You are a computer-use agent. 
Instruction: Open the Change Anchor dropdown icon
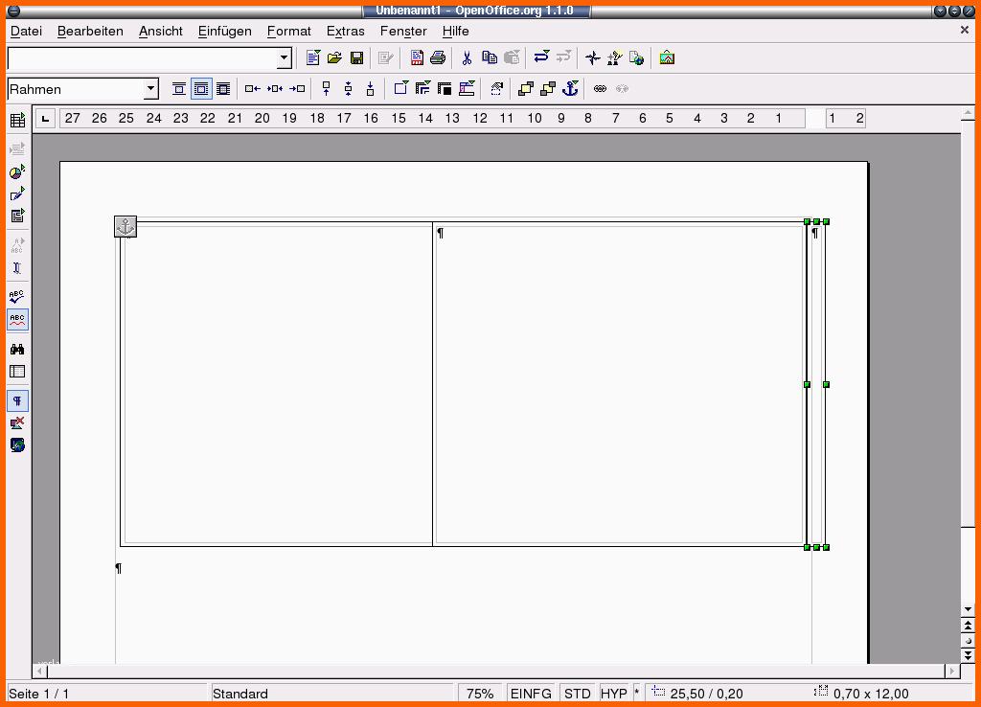coord(570,89)
